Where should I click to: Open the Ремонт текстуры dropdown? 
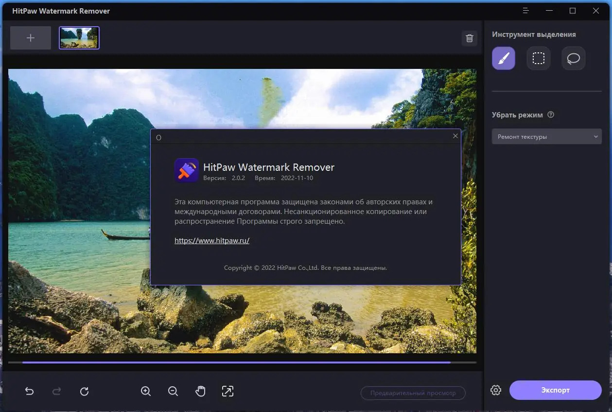coord(546,136)
